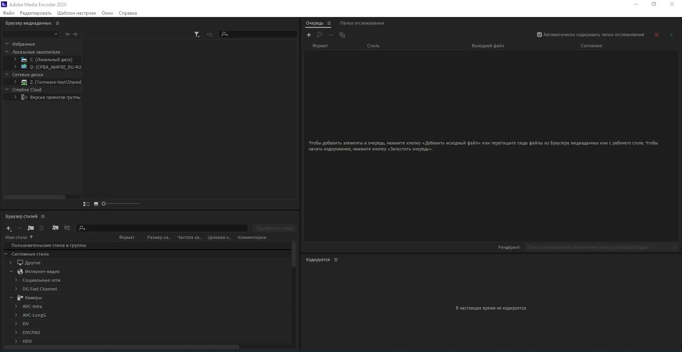Click the Применить стиль button
The image size is (682, 352).
(274, 228)
